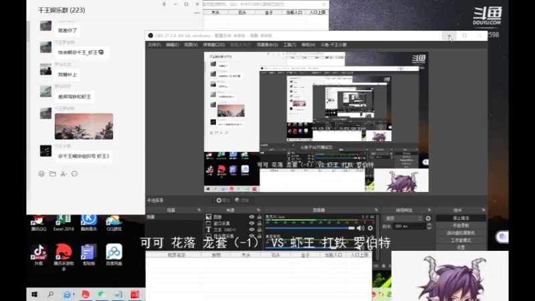Click the 启动虚拟摄像机 button
This screenshot has height=301, width=535.
tap(461, 233)
